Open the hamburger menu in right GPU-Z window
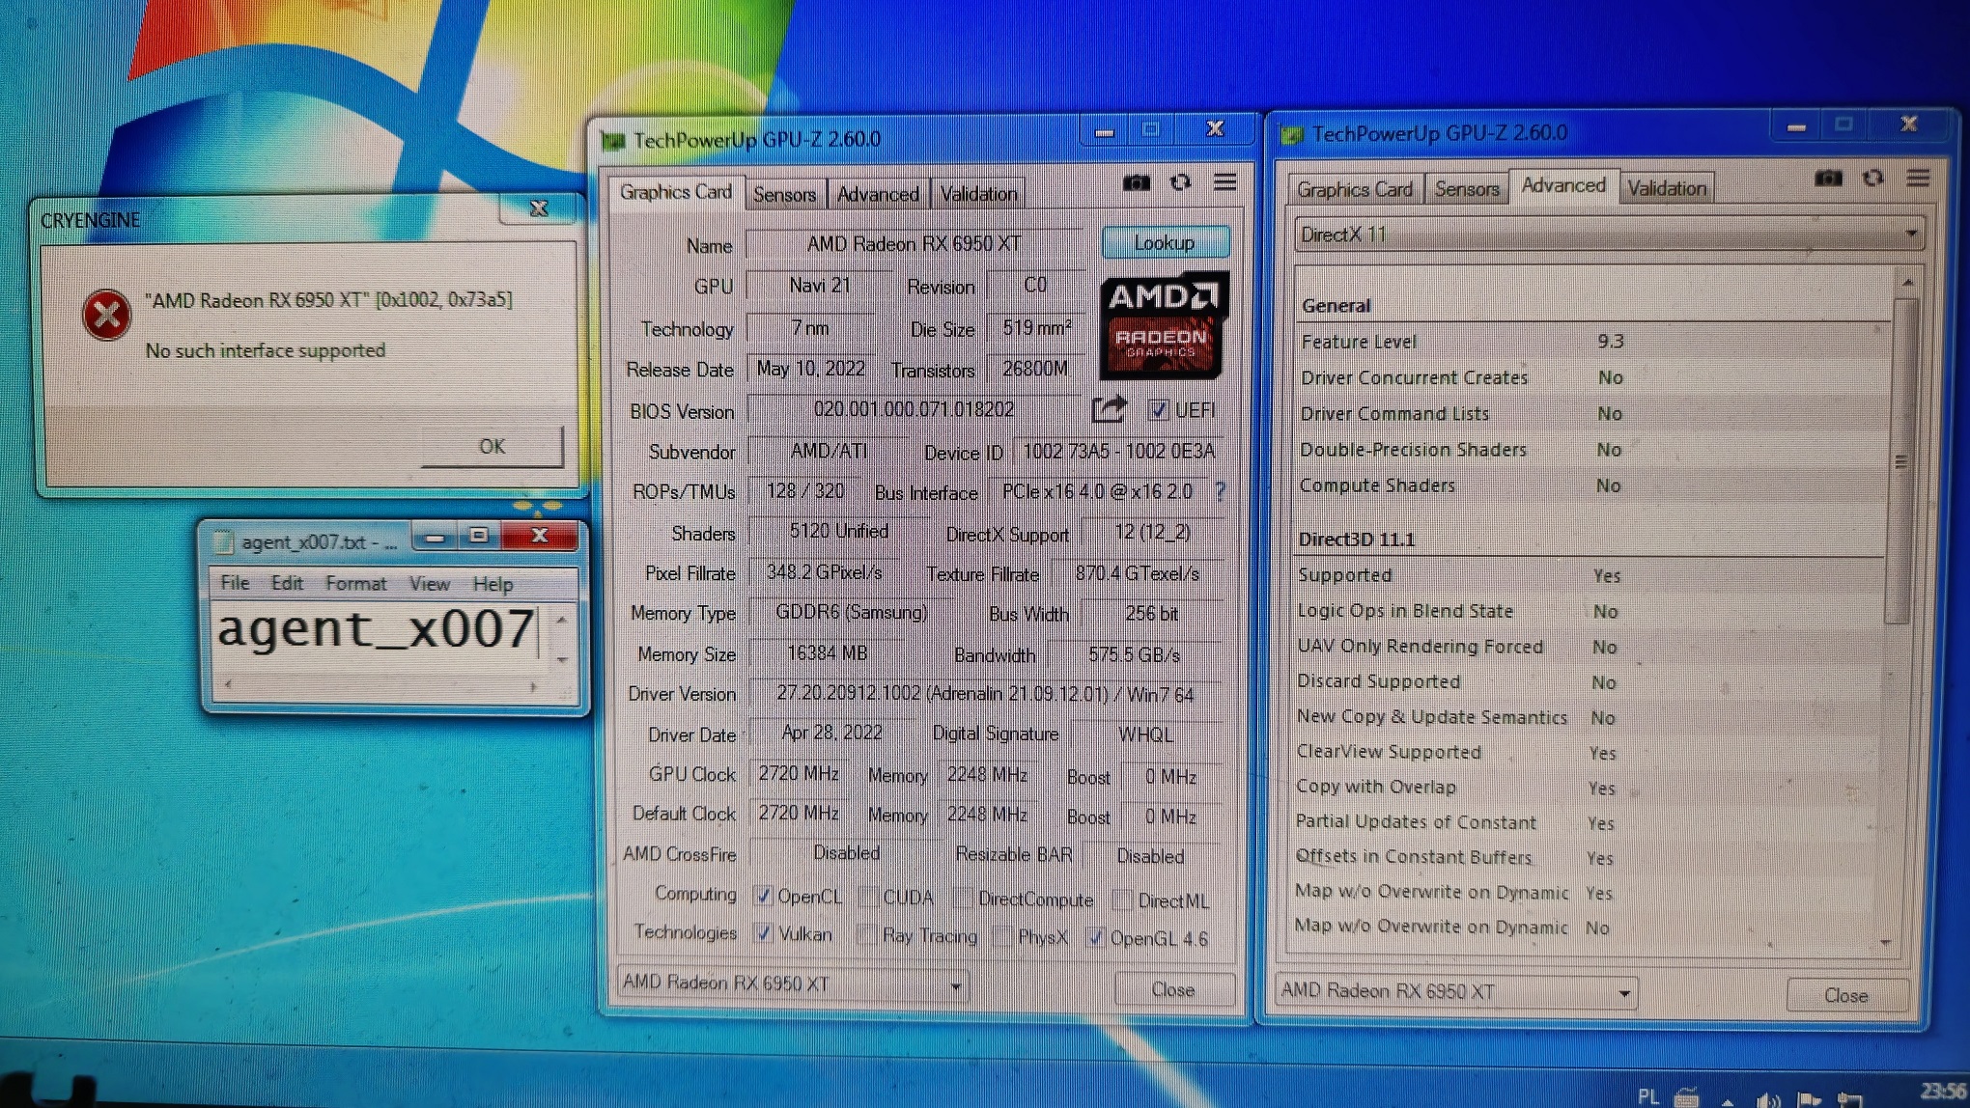The height and width of the screenshot is (1108, 1970). point(1918,178)
